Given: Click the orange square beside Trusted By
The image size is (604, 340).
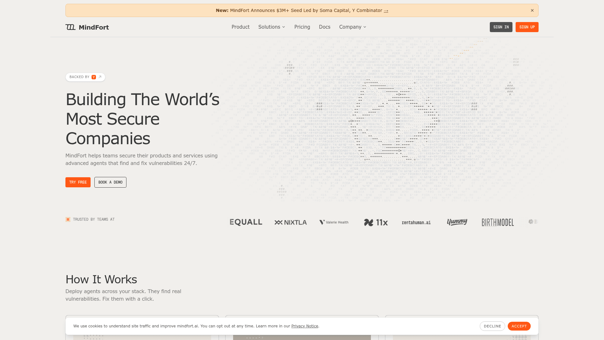Looking at the screenshot, I should click(68, 219).
